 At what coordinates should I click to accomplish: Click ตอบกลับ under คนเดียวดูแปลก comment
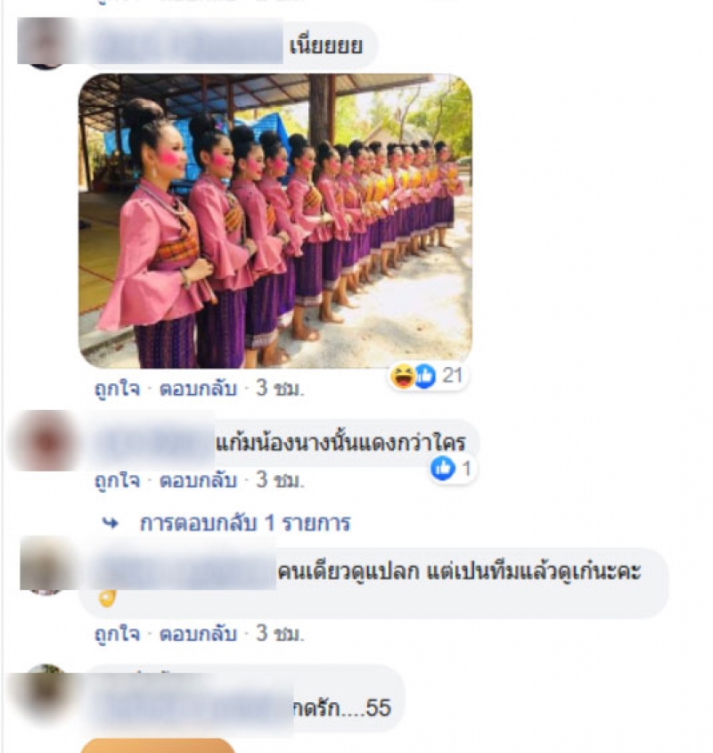198,634
